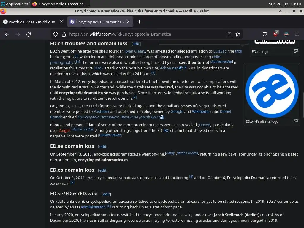Open the Pocket save icon
Viewport: 304px width, 228px height.
pos(265,34)
